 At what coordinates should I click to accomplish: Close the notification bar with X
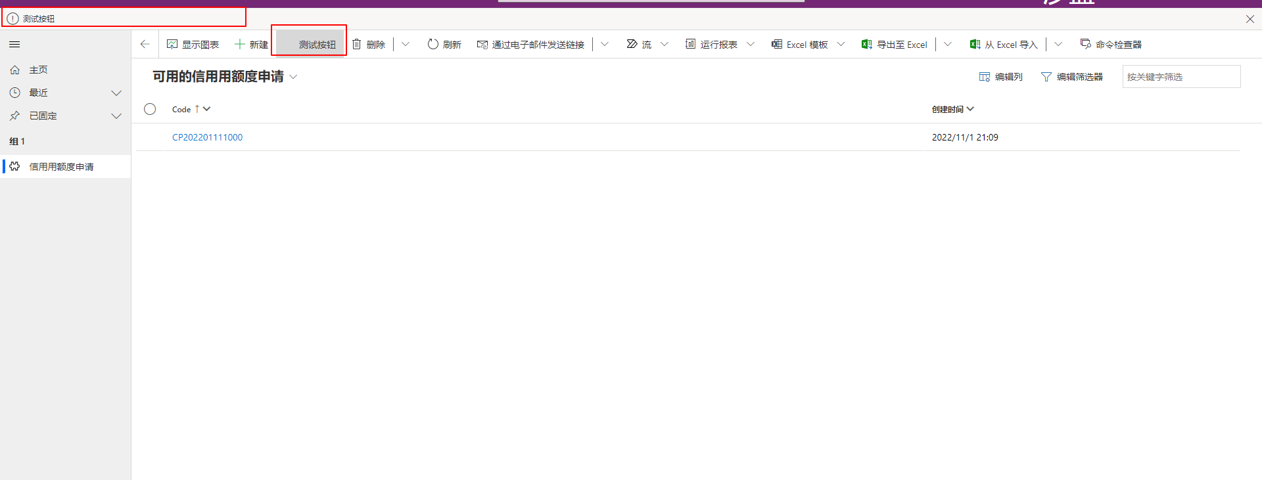(x=1250, y=19)
